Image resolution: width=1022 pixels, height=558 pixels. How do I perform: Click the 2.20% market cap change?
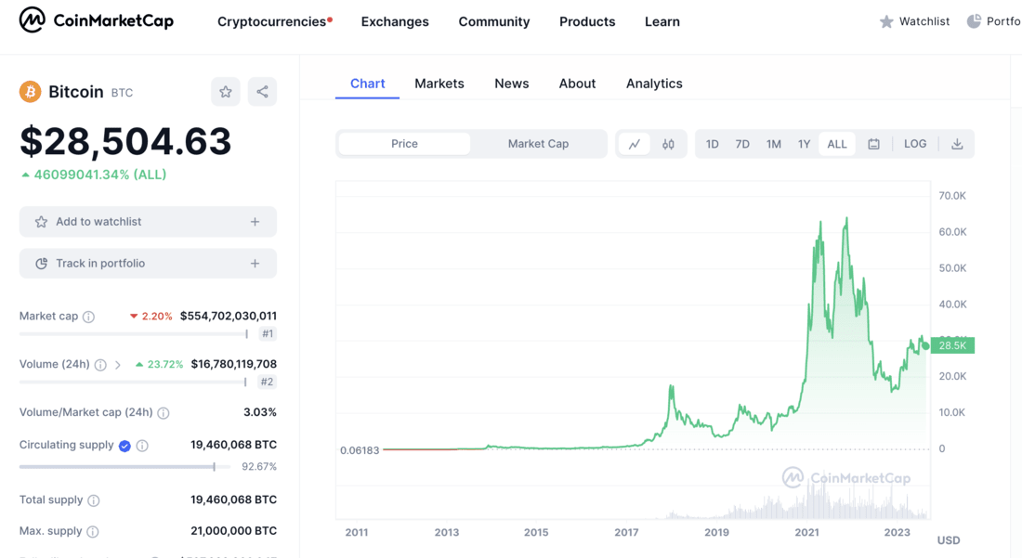tap(151, 317)
